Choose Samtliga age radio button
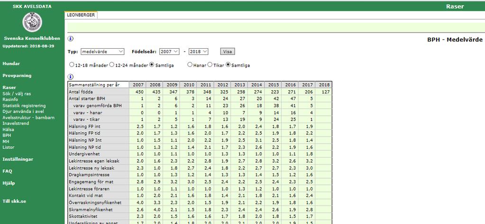The width and height of the screenshot is (485, 224). coord(152,65)
